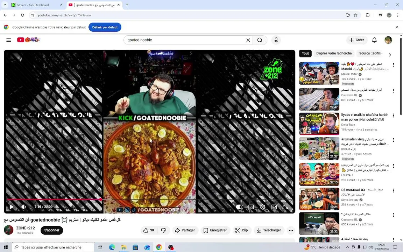The width and height of the screenshot is (403, 252).
Task: Run search with magnifier button
Action: pyautogui.click(x=260, y=40)
